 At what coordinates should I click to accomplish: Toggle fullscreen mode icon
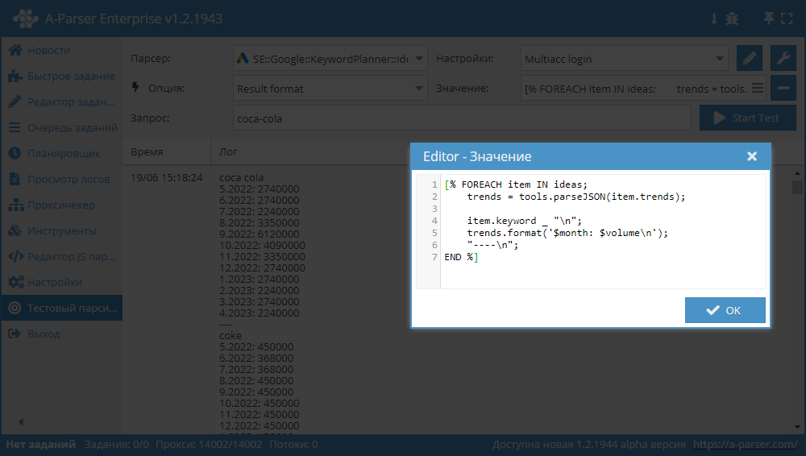787,18
